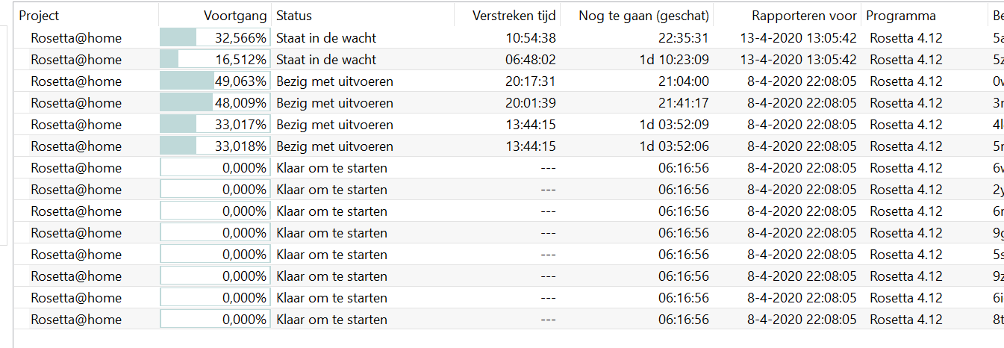Select the task with 33,017% progress
This screenshot has width=1004, height=348.
click(215, 125)
